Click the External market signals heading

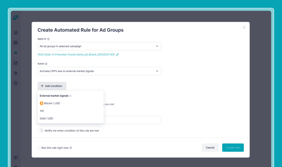pyautogui.click(x=54, y=96)
